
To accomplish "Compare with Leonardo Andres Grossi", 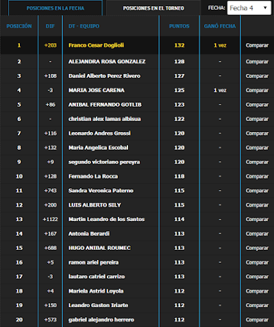I will coord(257,133).
